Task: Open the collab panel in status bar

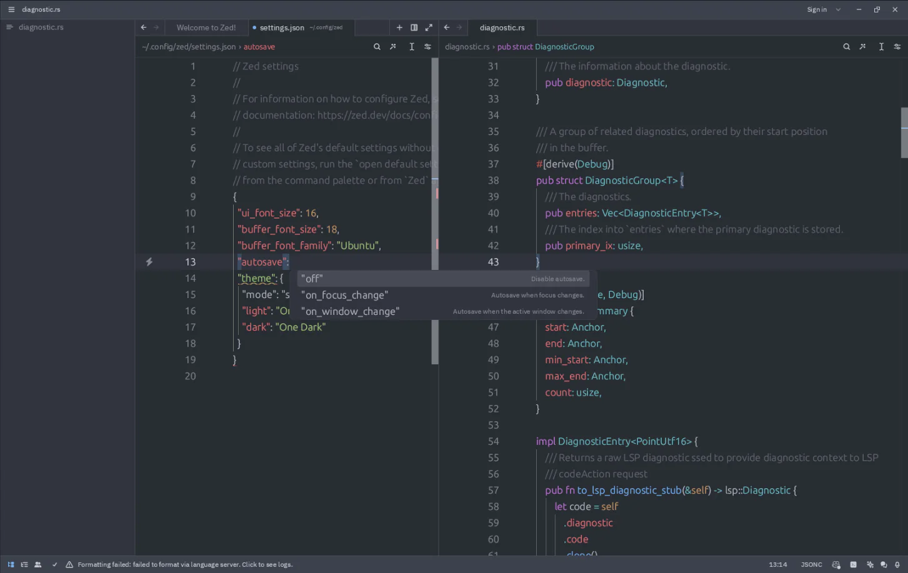Action: [x=38, y=564]
